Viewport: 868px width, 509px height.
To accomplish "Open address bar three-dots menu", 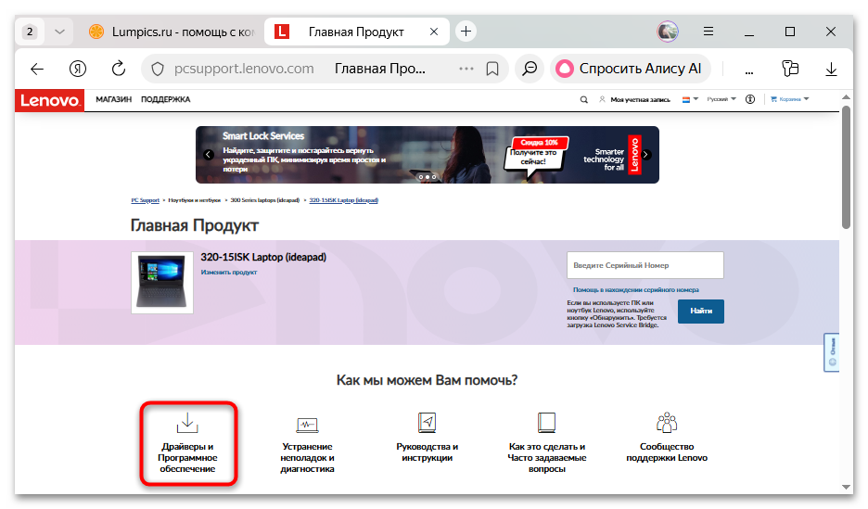I will click(466, 69).
